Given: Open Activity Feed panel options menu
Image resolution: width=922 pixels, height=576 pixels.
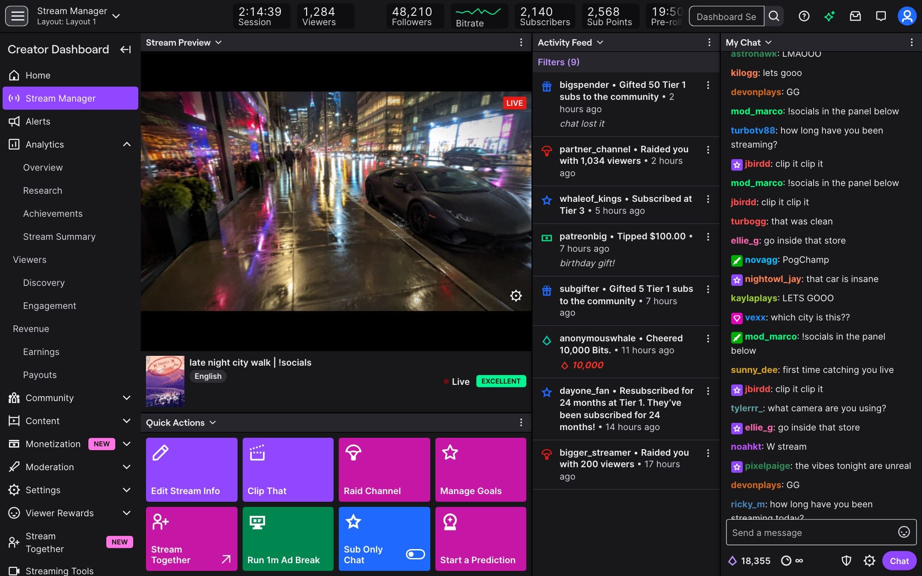Looking at the screenshot, I should 709,42.
